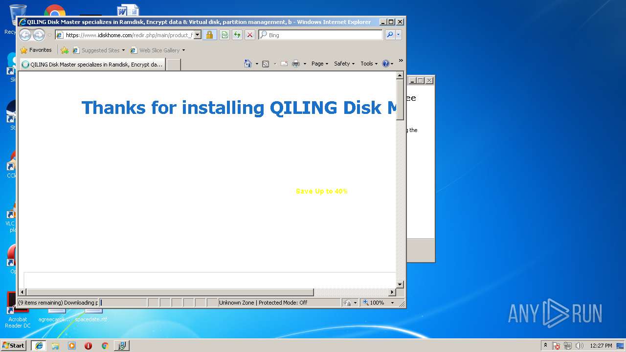Open Web Slice Gallery link
The height and width of the screenshot is (352, 626).
156,50
